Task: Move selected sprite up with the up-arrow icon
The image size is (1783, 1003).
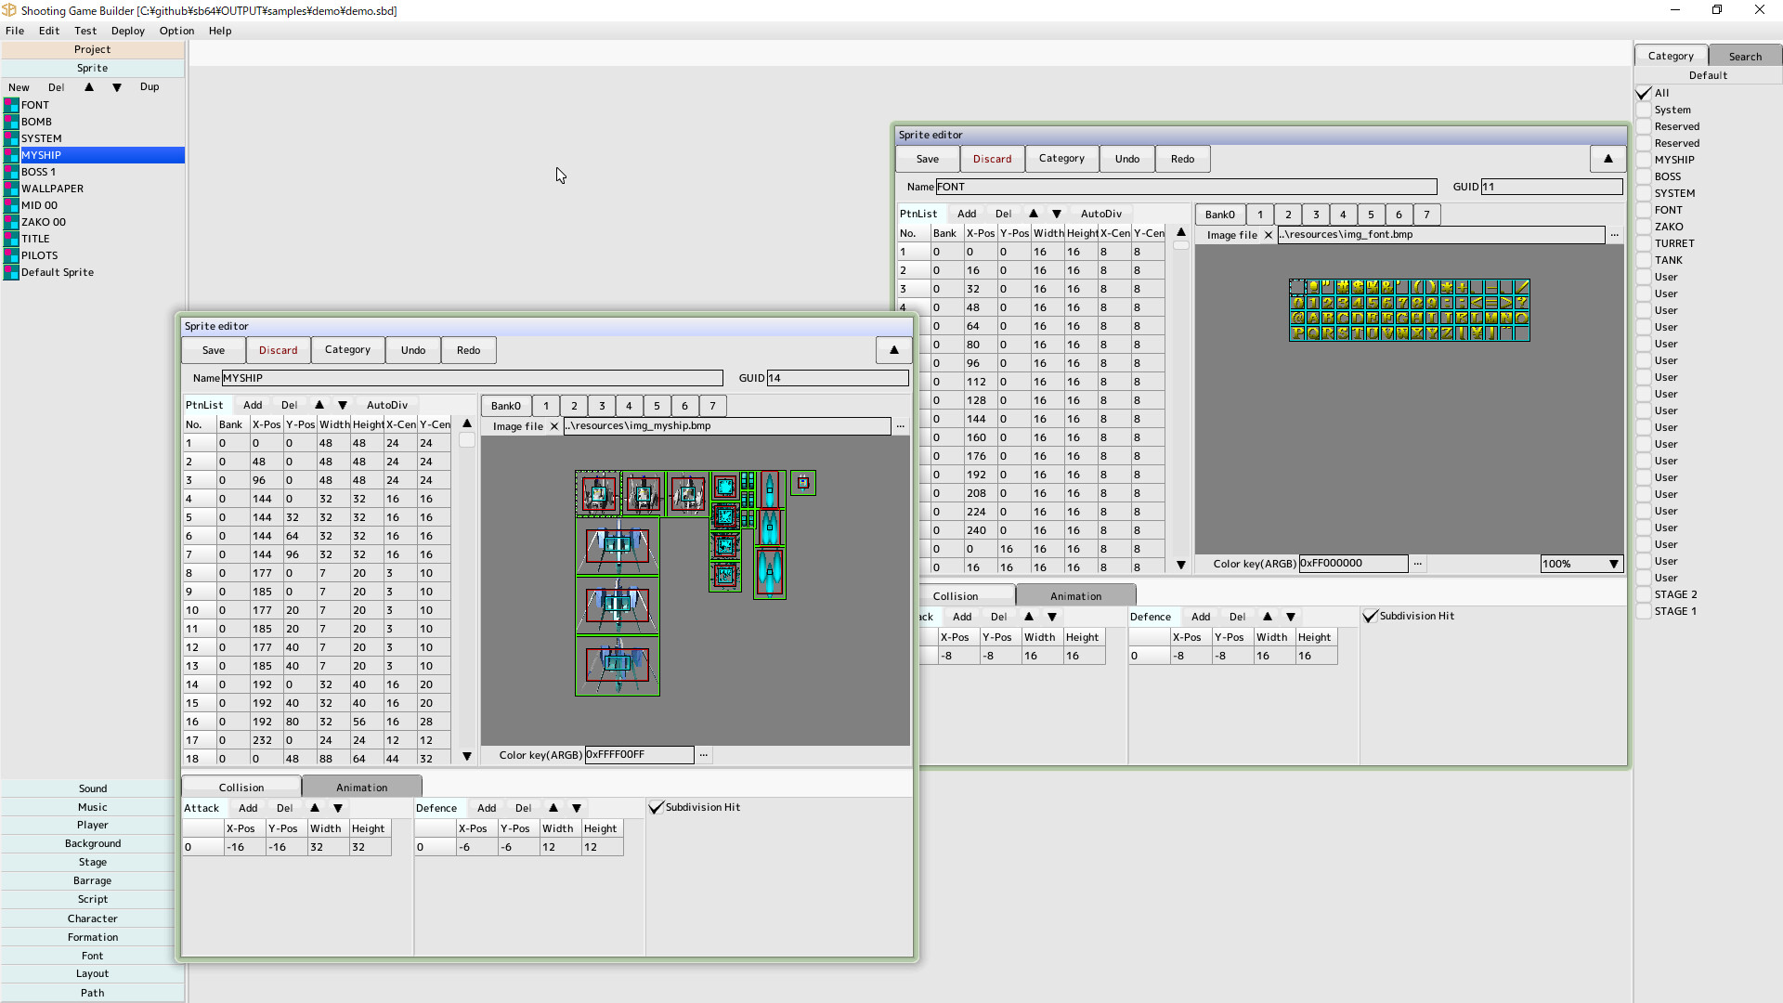Action: [89, 86]
